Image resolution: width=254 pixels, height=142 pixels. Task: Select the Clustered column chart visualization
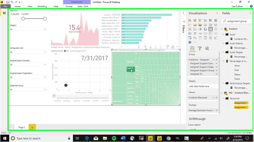(x=205, y=20)
